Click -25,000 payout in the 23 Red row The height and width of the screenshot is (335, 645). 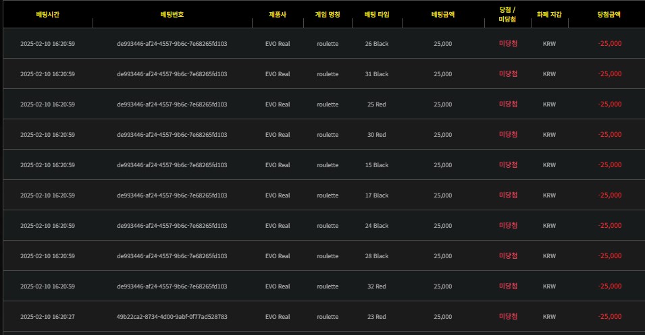[610, 317]
